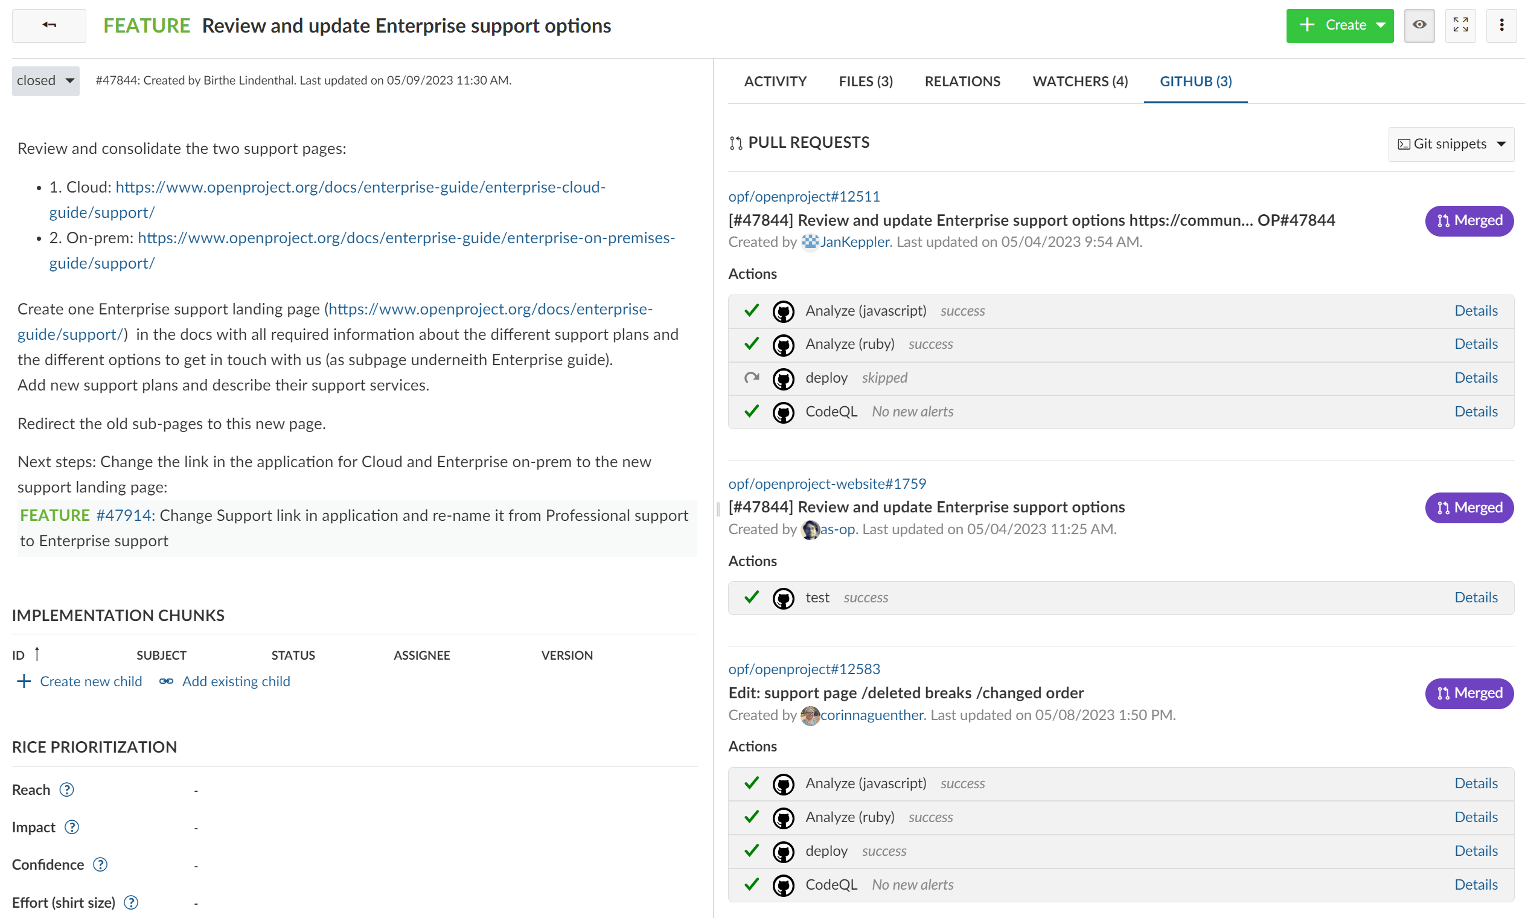
Task: Open the help icon next to Confidence
Action: click(x=100, y=864)
